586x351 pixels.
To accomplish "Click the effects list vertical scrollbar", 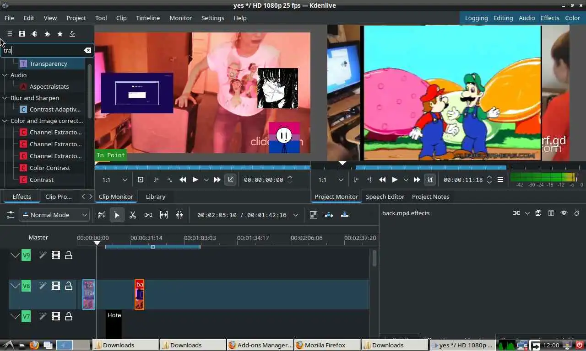I will point(89,91).
